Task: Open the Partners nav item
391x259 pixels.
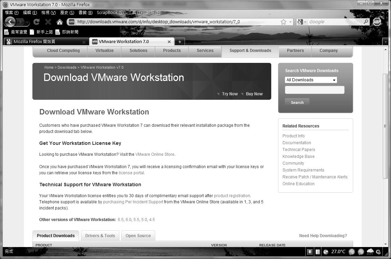Action: tap(295, 51)
